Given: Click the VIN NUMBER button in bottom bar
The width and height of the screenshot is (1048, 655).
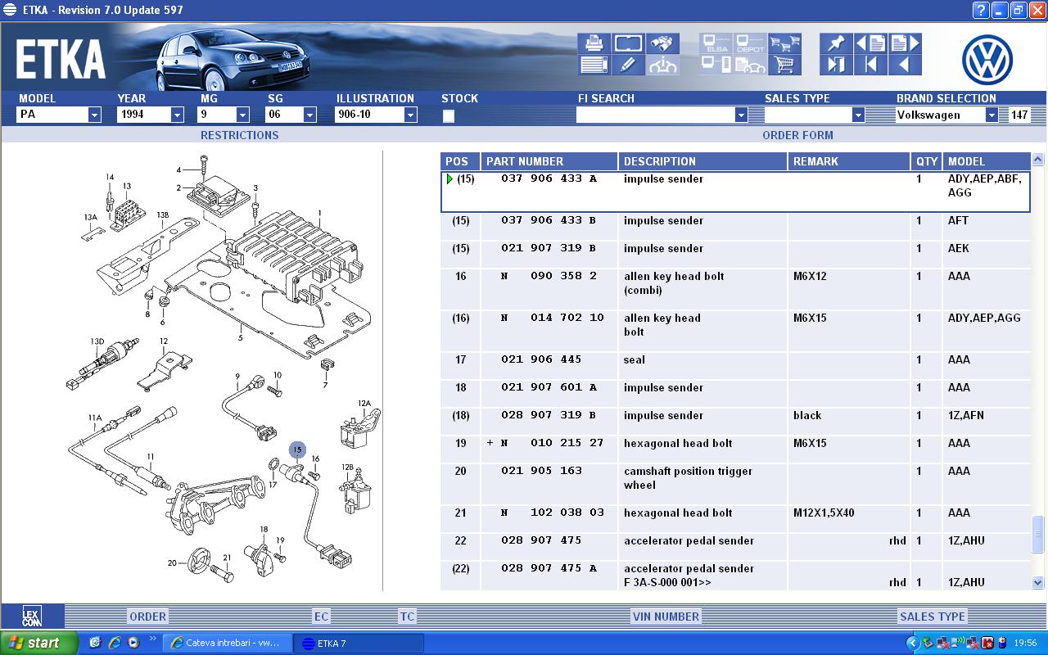Looking at the screenshot, I should (666, 617).
